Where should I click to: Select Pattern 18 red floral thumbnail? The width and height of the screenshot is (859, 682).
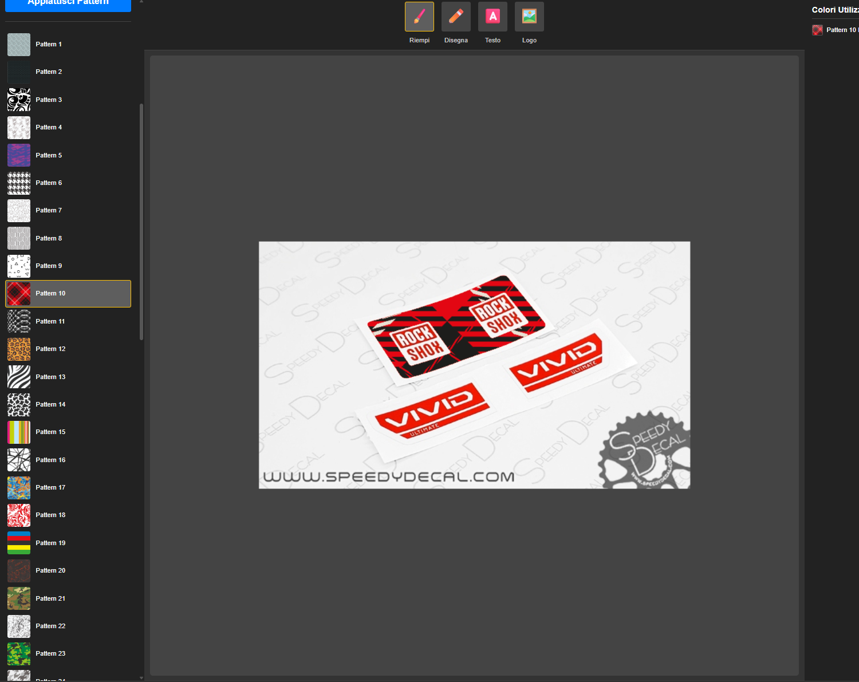click(x=19, y=515)
